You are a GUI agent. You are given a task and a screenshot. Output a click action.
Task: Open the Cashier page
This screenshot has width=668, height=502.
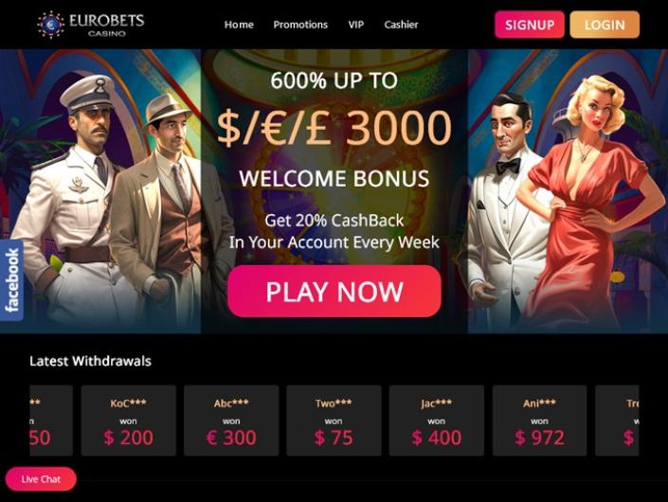(x=401, y=25)
